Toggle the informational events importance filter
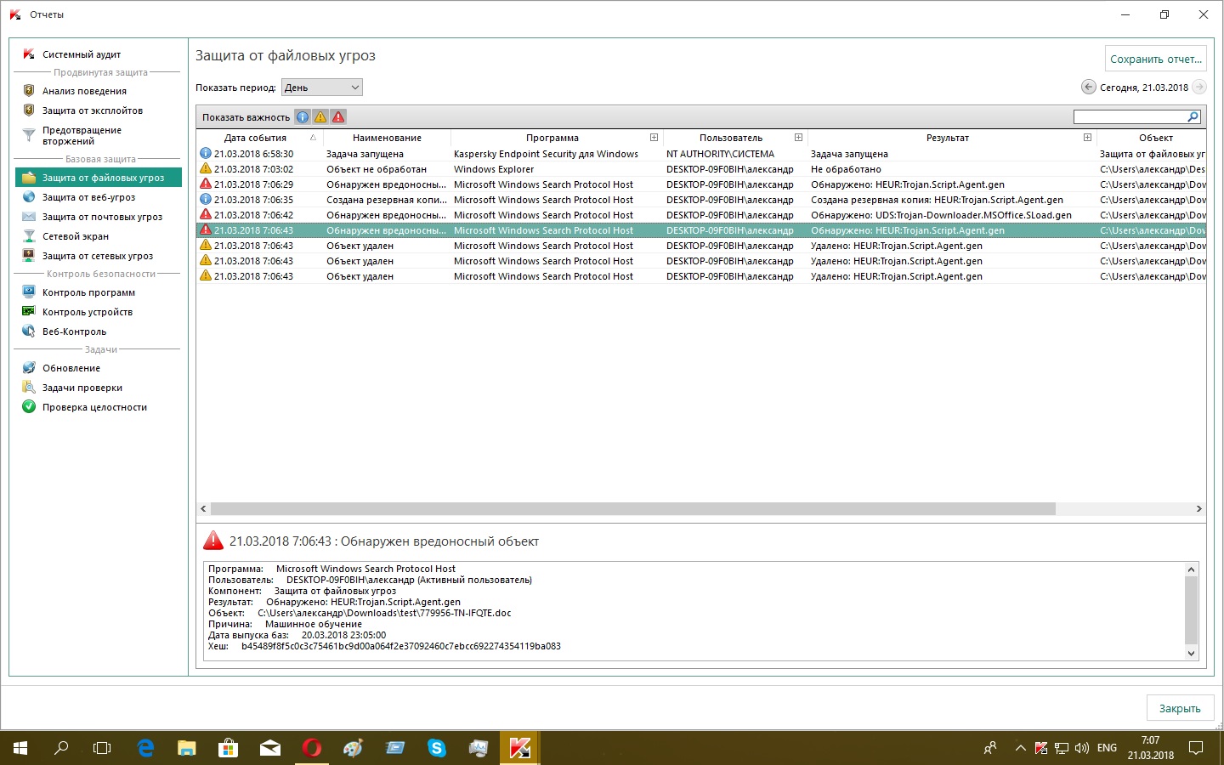The width and height of the screenshot is (1224, 765). point(303,117)
